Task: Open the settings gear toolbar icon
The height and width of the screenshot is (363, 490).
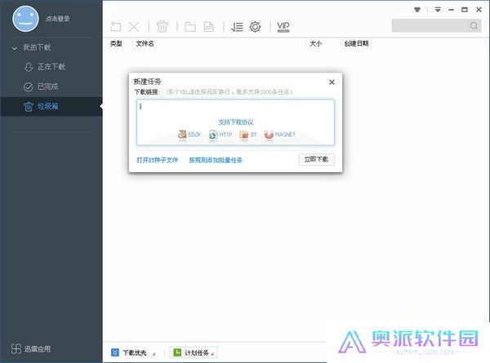Action: tap(256, 27)
